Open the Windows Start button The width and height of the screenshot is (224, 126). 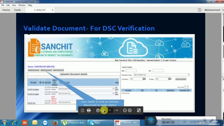(5, 123)
